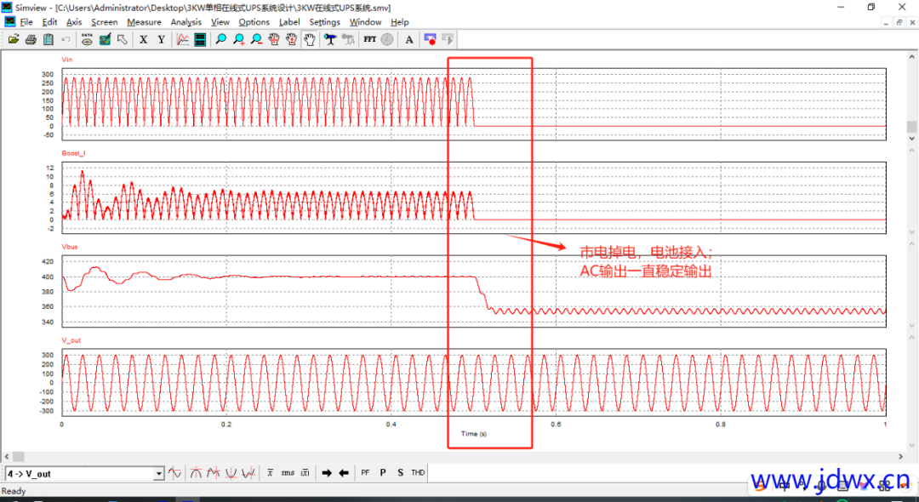
Task: Open the Axis menu
Action: pyautogui.click(x=74, y=22)
